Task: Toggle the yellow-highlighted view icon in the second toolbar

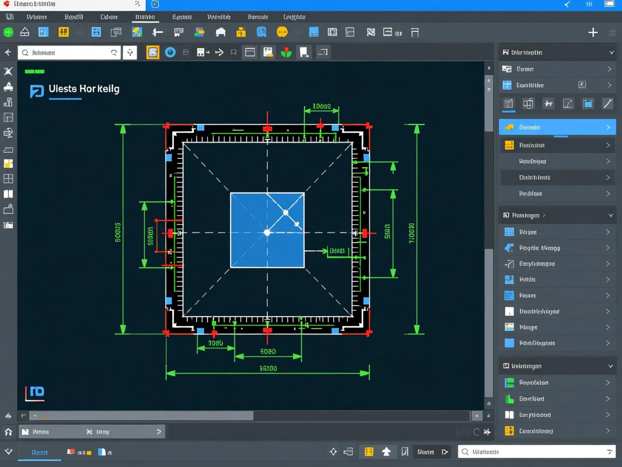Action: [153, 52]
